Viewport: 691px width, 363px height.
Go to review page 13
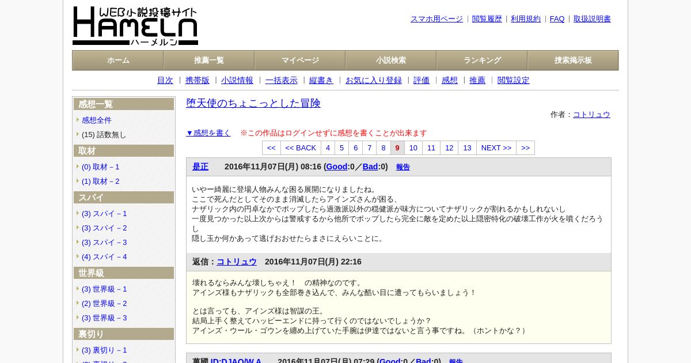pyautogui.click(x=467, y=148)
